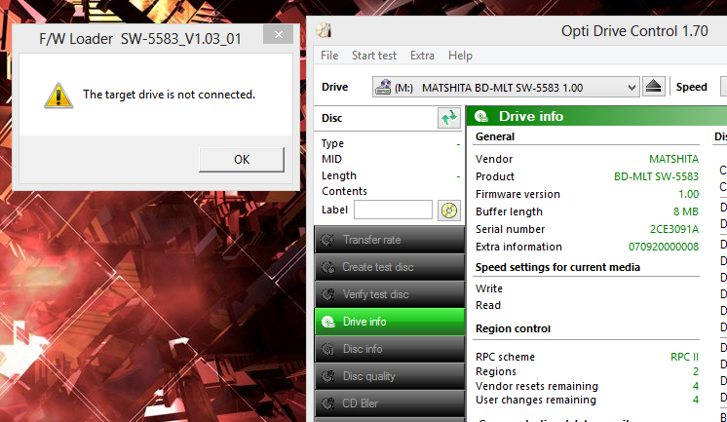Select the Create test disc option

(x=390, y=267)
